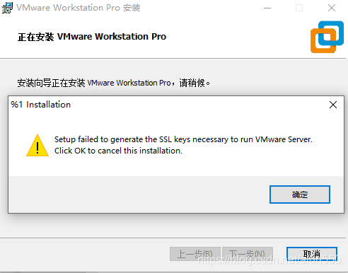Minimize the VMware Workstation Pro setup window
Viewport: 348px width, 273px height.
click(x=267, y=8)
